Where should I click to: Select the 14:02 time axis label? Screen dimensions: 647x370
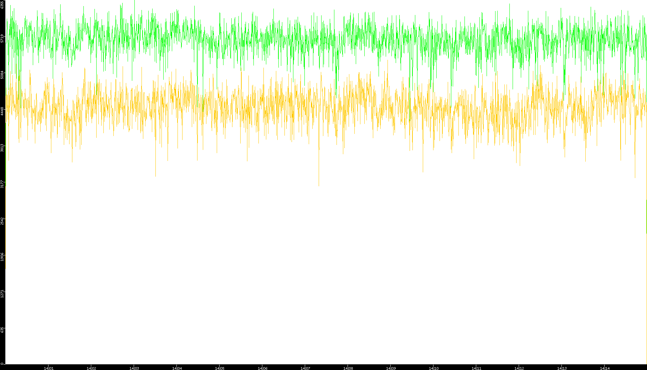[x=91, y=368]
